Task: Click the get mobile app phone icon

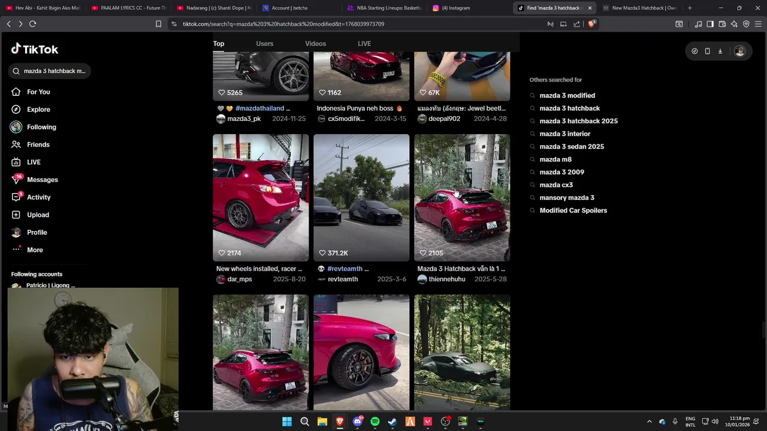Action: click(707, 51)
